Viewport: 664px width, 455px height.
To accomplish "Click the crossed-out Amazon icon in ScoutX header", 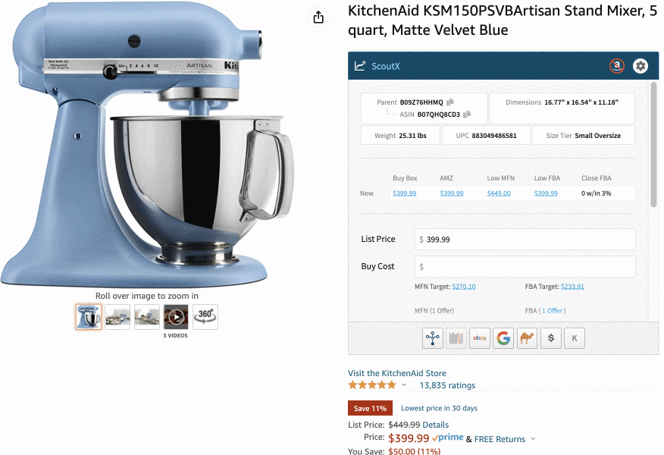I will (617, 66).
